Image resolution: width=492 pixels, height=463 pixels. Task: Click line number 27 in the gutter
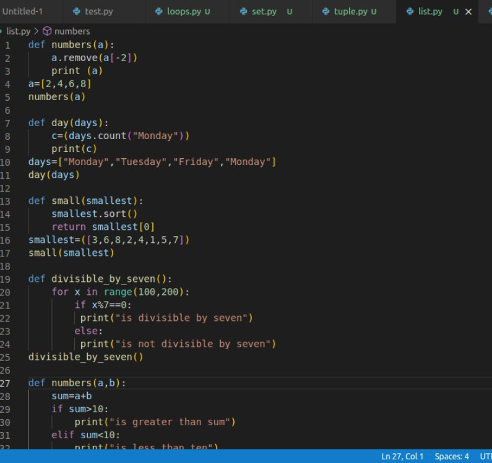[x=5, y=383]
